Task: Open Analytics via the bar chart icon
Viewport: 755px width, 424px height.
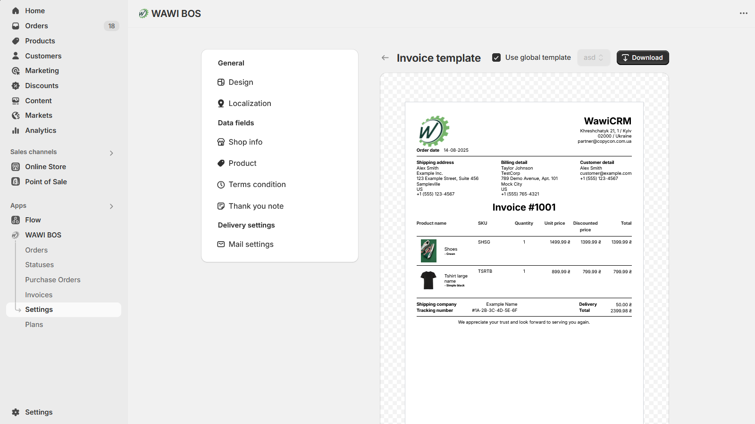Action: 16,130
